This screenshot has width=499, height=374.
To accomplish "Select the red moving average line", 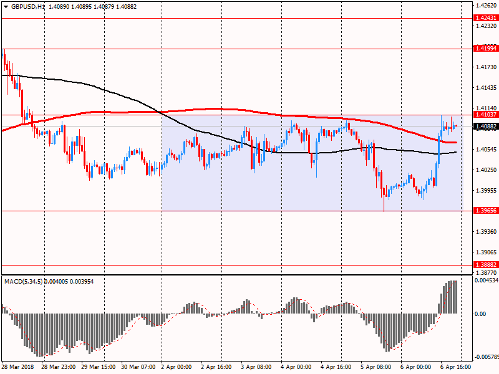I will pyautogui.click(x=223, y=109).
